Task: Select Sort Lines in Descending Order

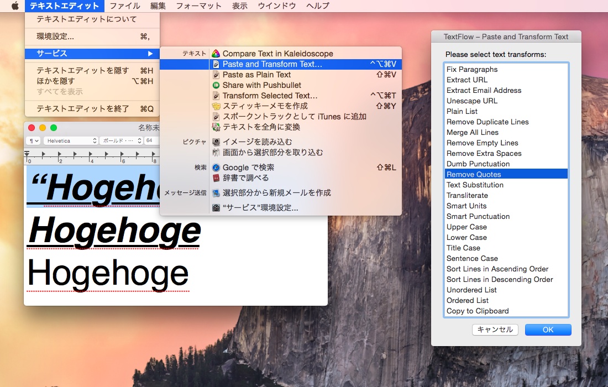Action: click(506, 279)
